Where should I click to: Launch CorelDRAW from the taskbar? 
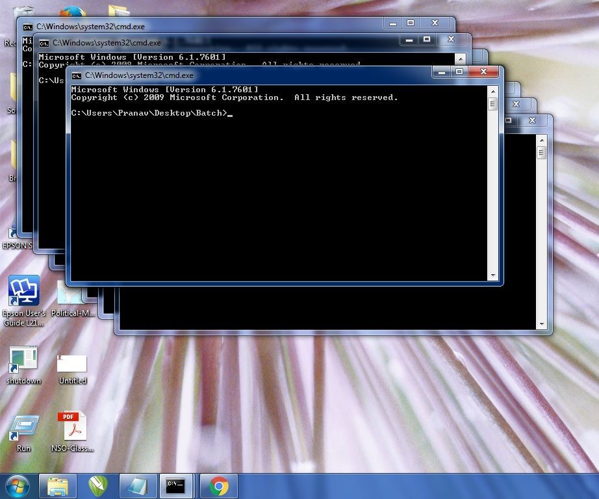point(98,486)
